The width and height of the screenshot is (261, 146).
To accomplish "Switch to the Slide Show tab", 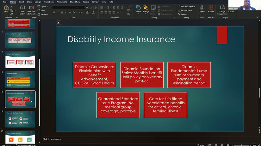I will click(75, 2).
